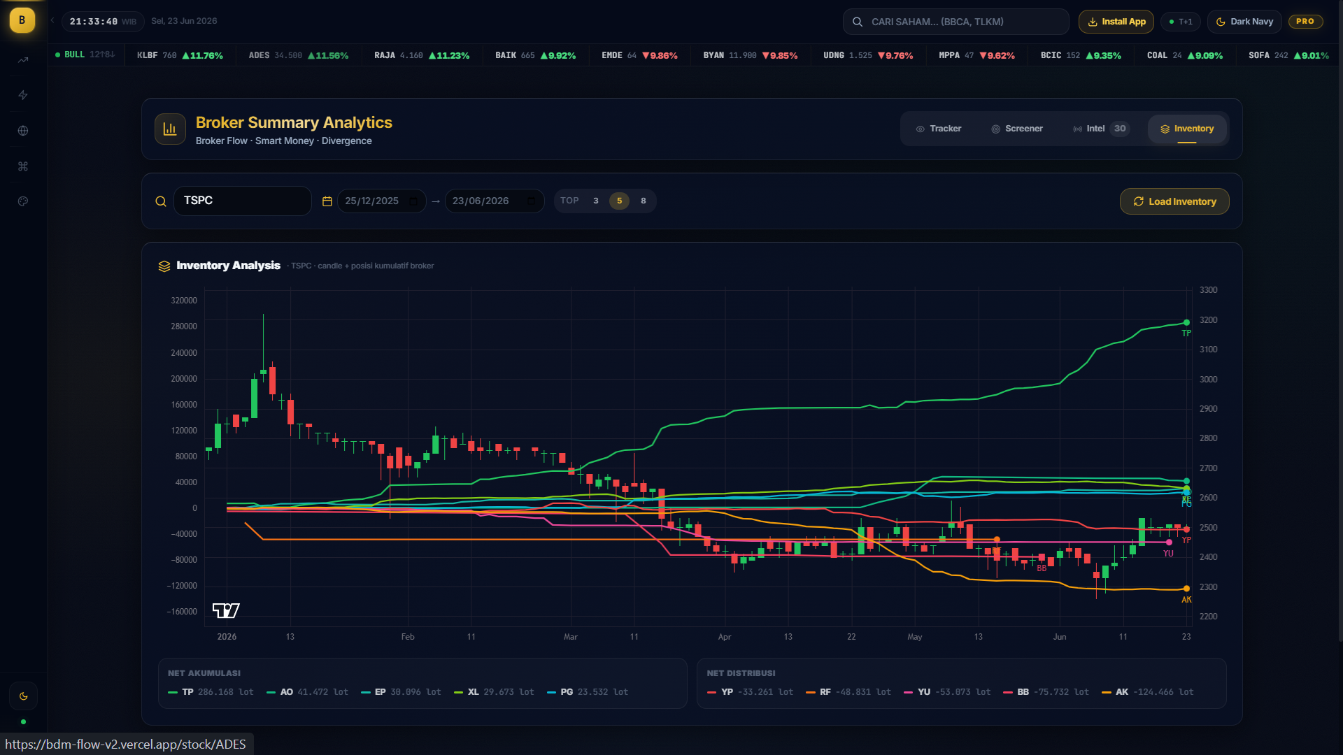
Task: Open the Dark Navy theme selector
Action: 1245,22
